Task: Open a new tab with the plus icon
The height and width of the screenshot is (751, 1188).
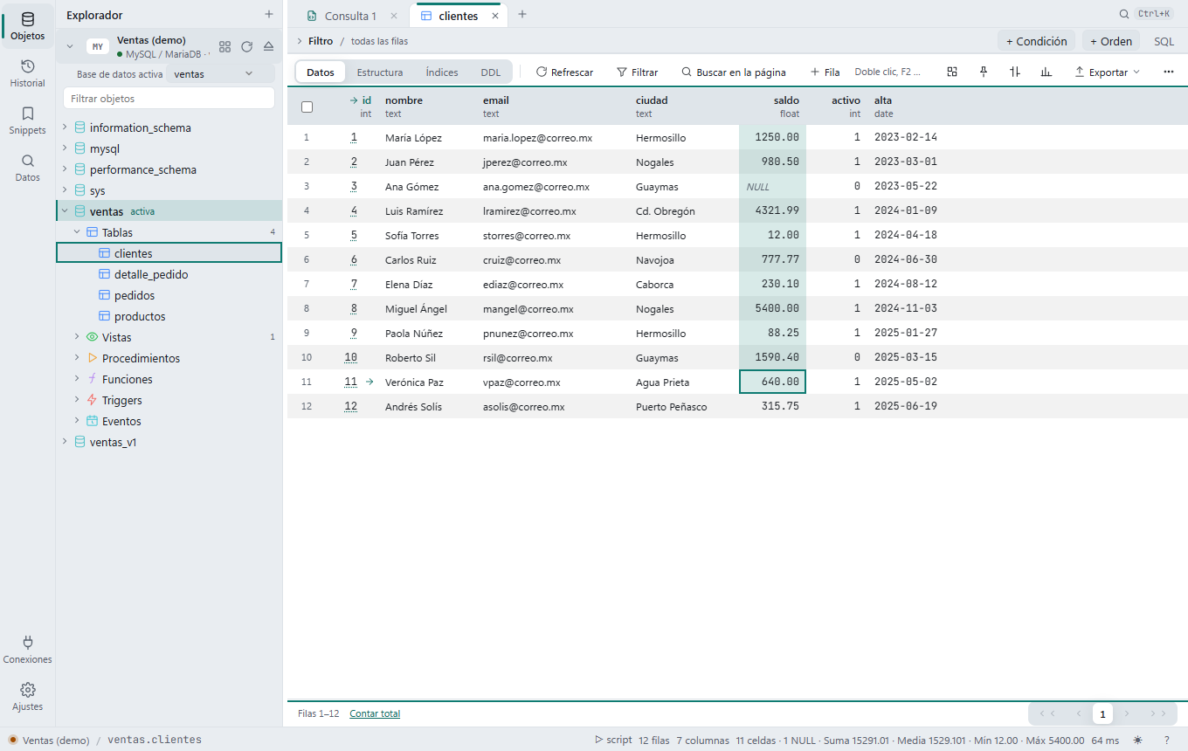Action: 522,15
